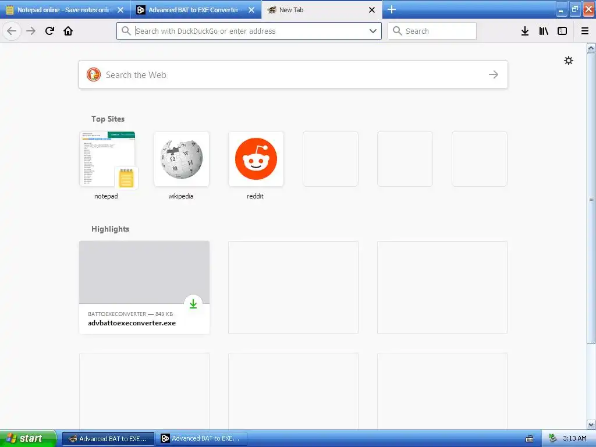Click the BATTOEXECONVERTER — 843 KB label
Viewport: 596px width, 447px height.
[x=130, y=314]
